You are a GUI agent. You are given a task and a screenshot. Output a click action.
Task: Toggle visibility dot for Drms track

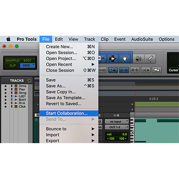(x=6, y=86)
